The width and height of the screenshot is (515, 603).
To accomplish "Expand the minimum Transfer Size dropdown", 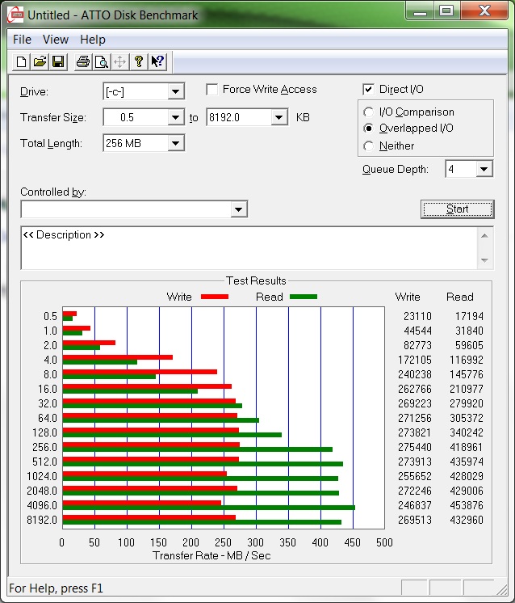I will (175, 117).
